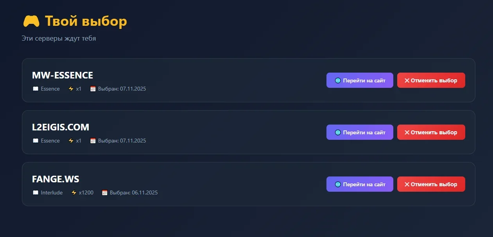Image resolution: width=493 pixels, height=237 pixels.
Task: Click the lightning icon next to x1200
Action: (74, 192)
